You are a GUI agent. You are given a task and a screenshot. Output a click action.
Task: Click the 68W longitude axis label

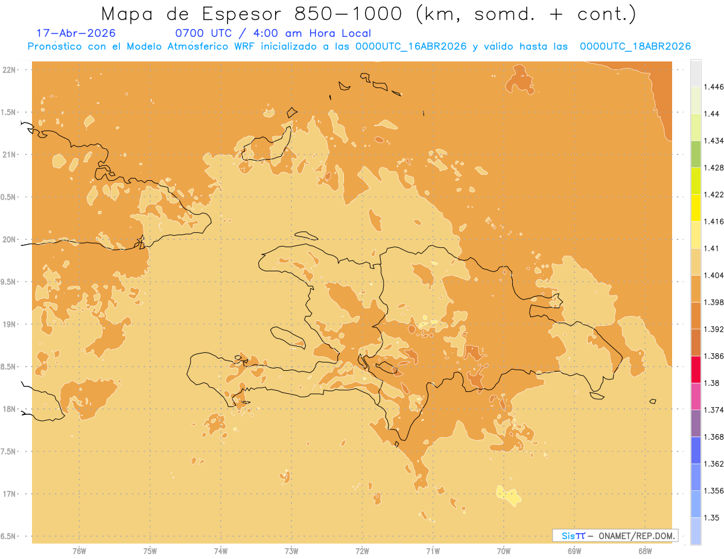pos(644,551)
